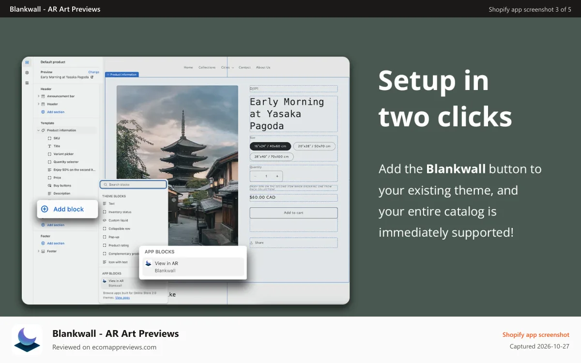Click the Yasaka Pagoda product image
The image size is (581, 363).
pyautogui.click(x=177, y=166)
